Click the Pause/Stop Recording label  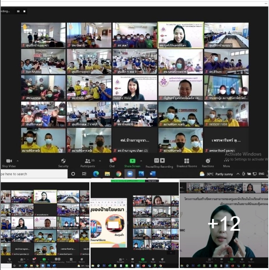(x=159, y=166)
